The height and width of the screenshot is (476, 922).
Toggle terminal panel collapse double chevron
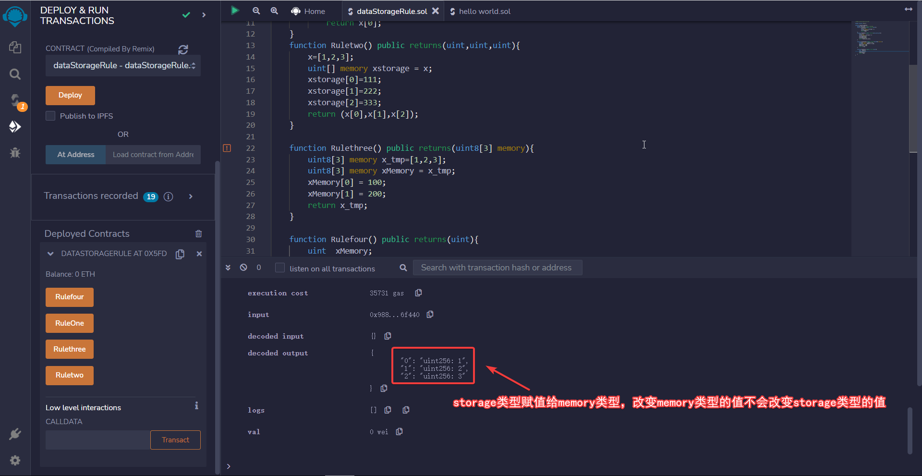click(228, 268)
